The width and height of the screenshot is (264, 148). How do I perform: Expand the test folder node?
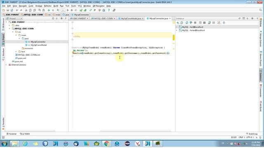16,52
